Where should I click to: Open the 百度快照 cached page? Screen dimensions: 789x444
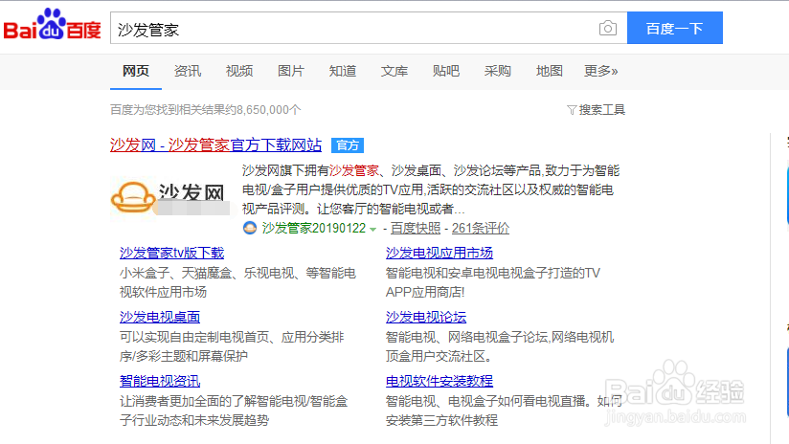click(x=416, y=229)
